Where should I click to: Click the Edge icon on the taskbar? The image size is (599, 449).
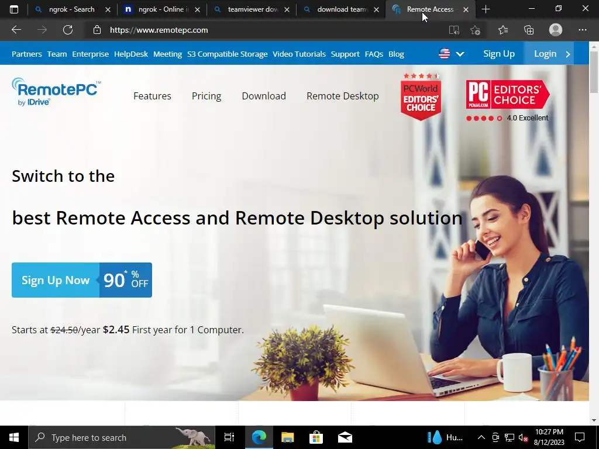[259, 437]
